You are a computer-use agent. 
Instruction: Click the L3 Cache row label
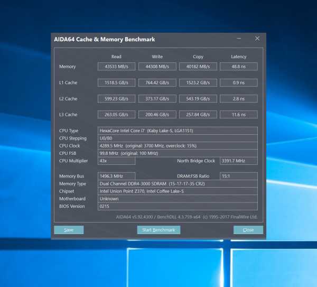click(68, 115)
